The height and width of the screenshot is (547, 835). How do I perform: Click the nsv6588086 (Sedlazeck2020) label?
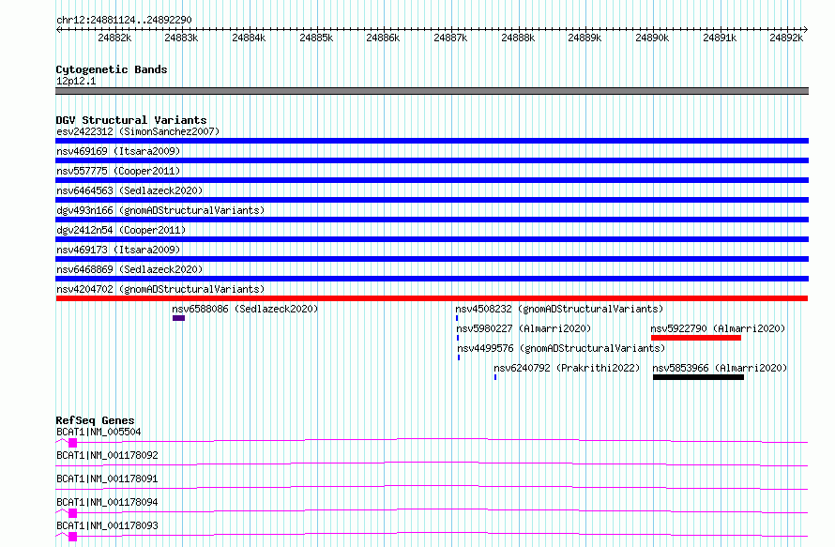(245, 309)
